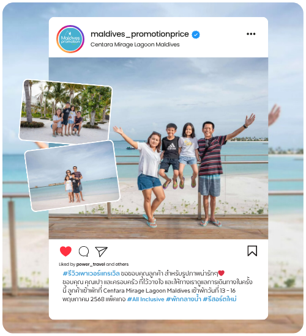Image resolution: width=306 pixels, height=336 pixels.
Task: View palm tree family photo thumbnail
Action: click(x=65, y=111)
